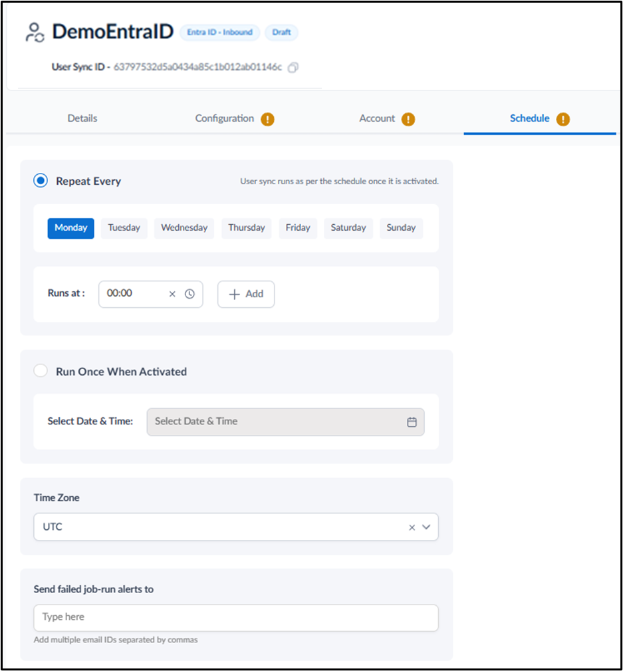
Task: Toggle Saturday in repeat days
Action: tap(348, 228)
